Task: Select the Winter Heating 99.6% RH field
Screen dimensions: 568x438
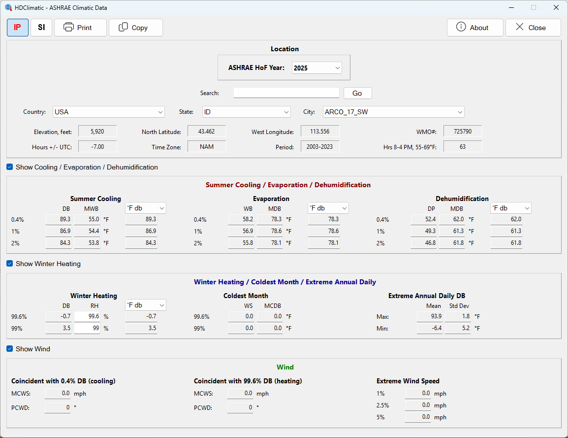Action: pos(87,316)
